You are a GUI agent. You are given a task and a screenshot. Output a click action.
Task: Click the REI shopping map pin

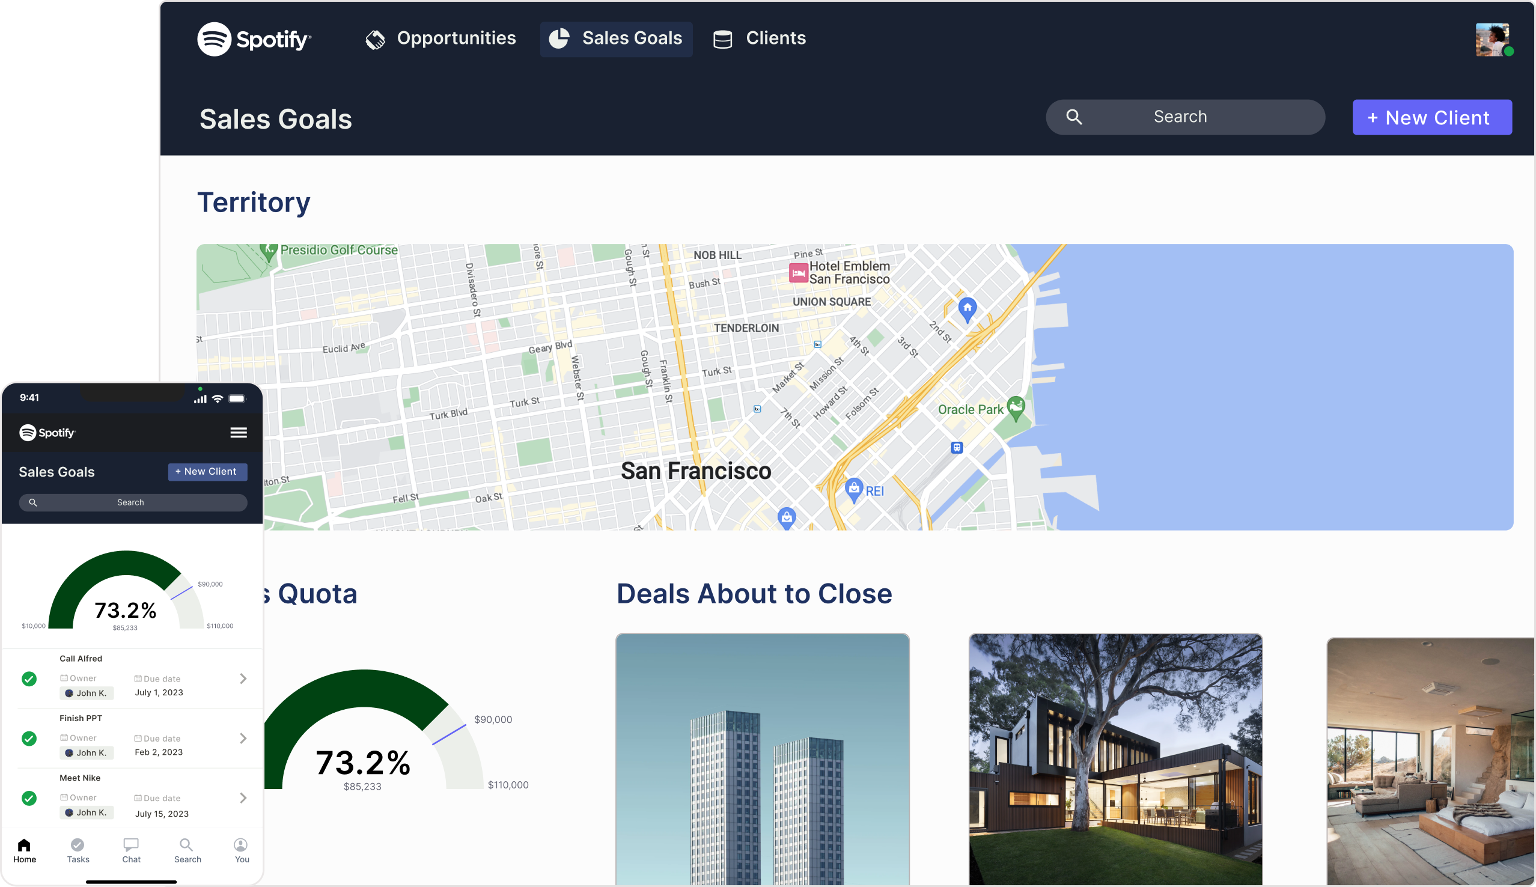pyautogui.click(x=854, y=490)
